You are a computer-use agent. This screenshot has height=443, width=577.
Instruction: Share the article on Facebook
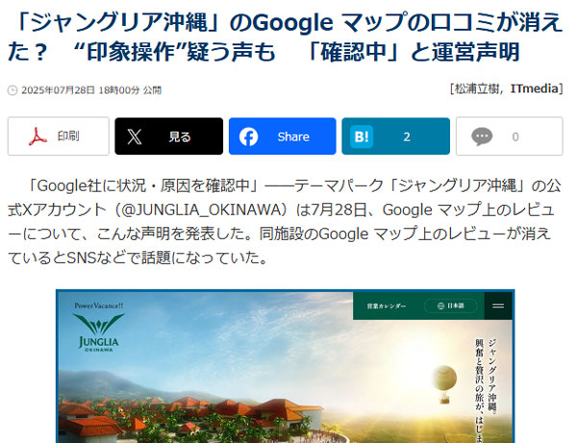click(x=282, y=137)
